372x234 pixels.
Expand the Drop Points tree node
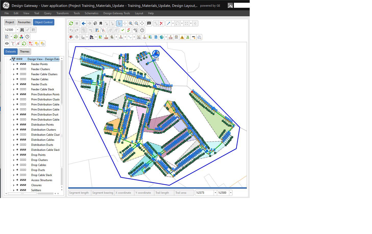pos(14,155)
